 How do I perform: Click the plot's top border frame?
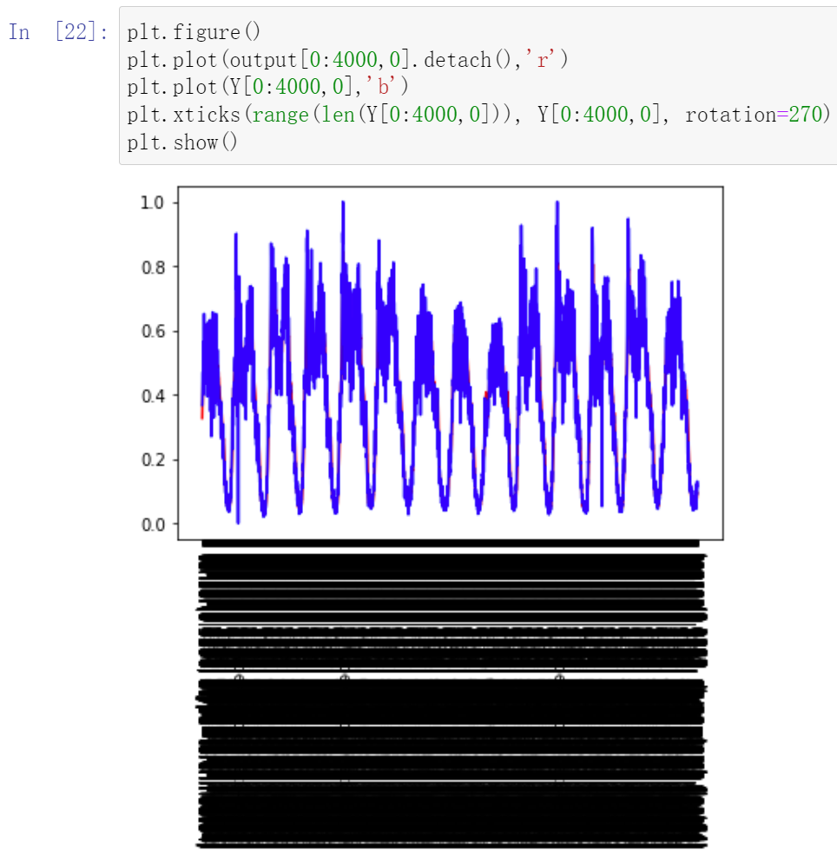coord(451,184)
